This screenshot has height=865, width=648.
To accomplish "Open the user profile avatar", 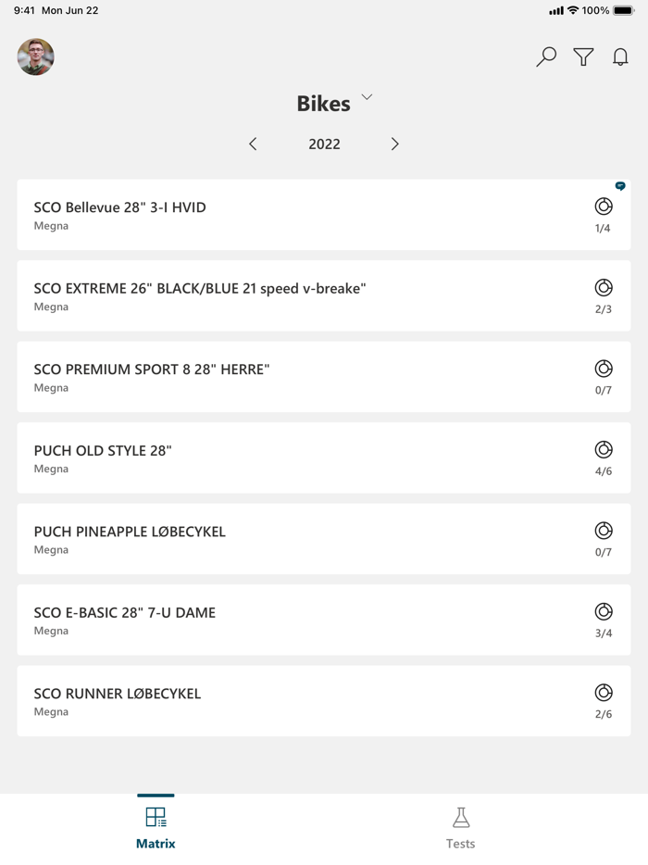I will pos(36,56).
